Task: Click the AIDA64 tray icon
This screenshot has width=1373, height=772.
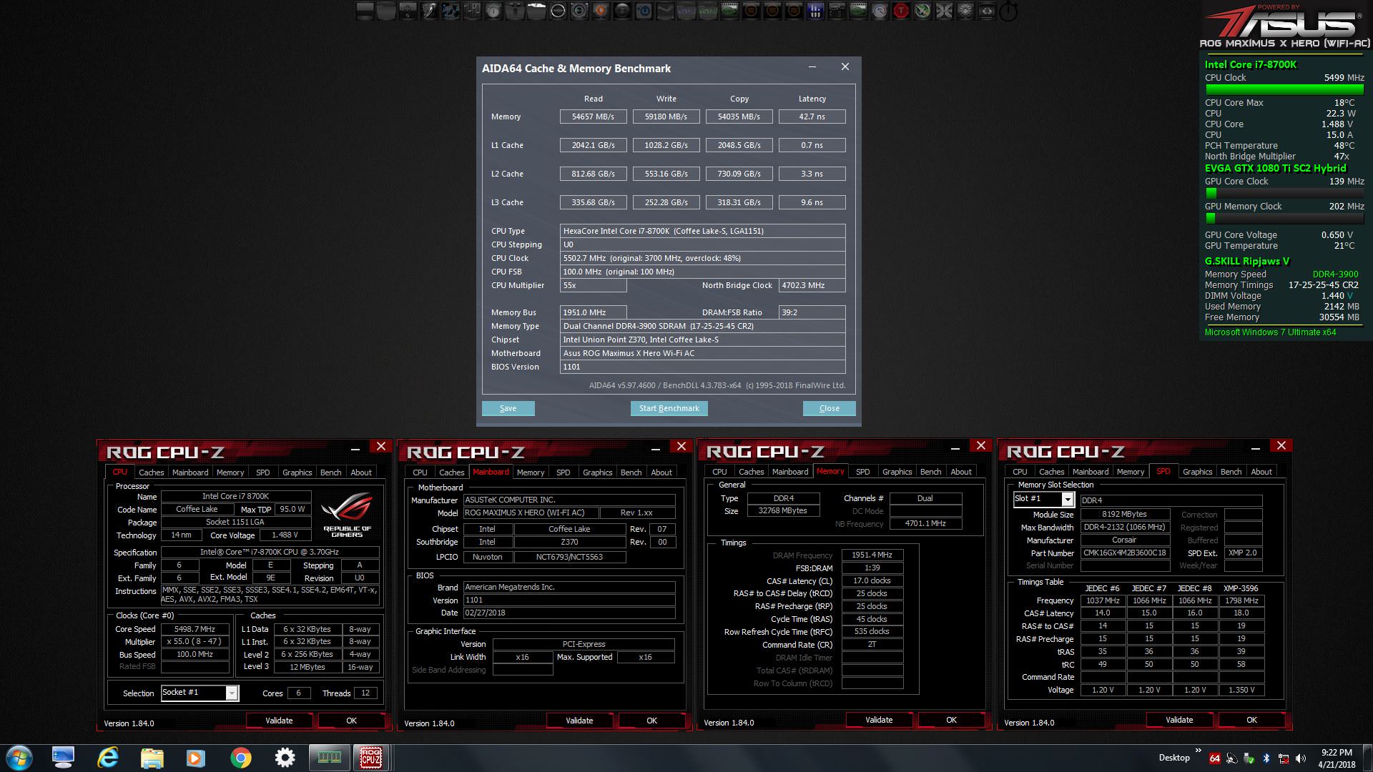Action: pyautogui.click(x=1214, y=758)
